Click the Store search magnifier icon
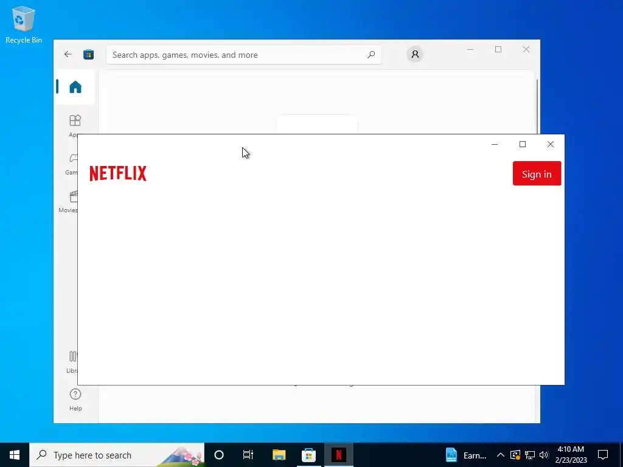The height and width of the screenshot is (467, 623). (x=371, y=55)
